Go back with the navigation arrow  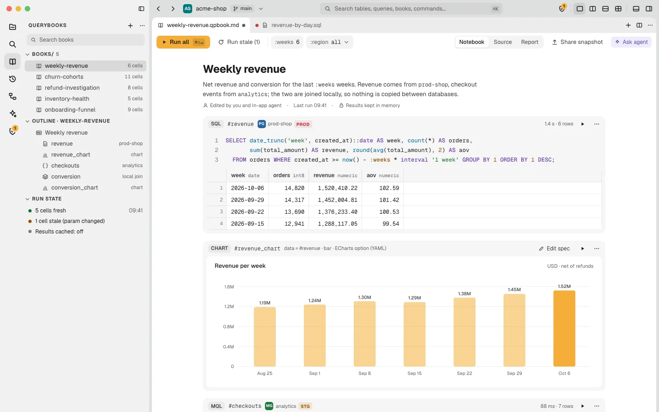(158, 9)
